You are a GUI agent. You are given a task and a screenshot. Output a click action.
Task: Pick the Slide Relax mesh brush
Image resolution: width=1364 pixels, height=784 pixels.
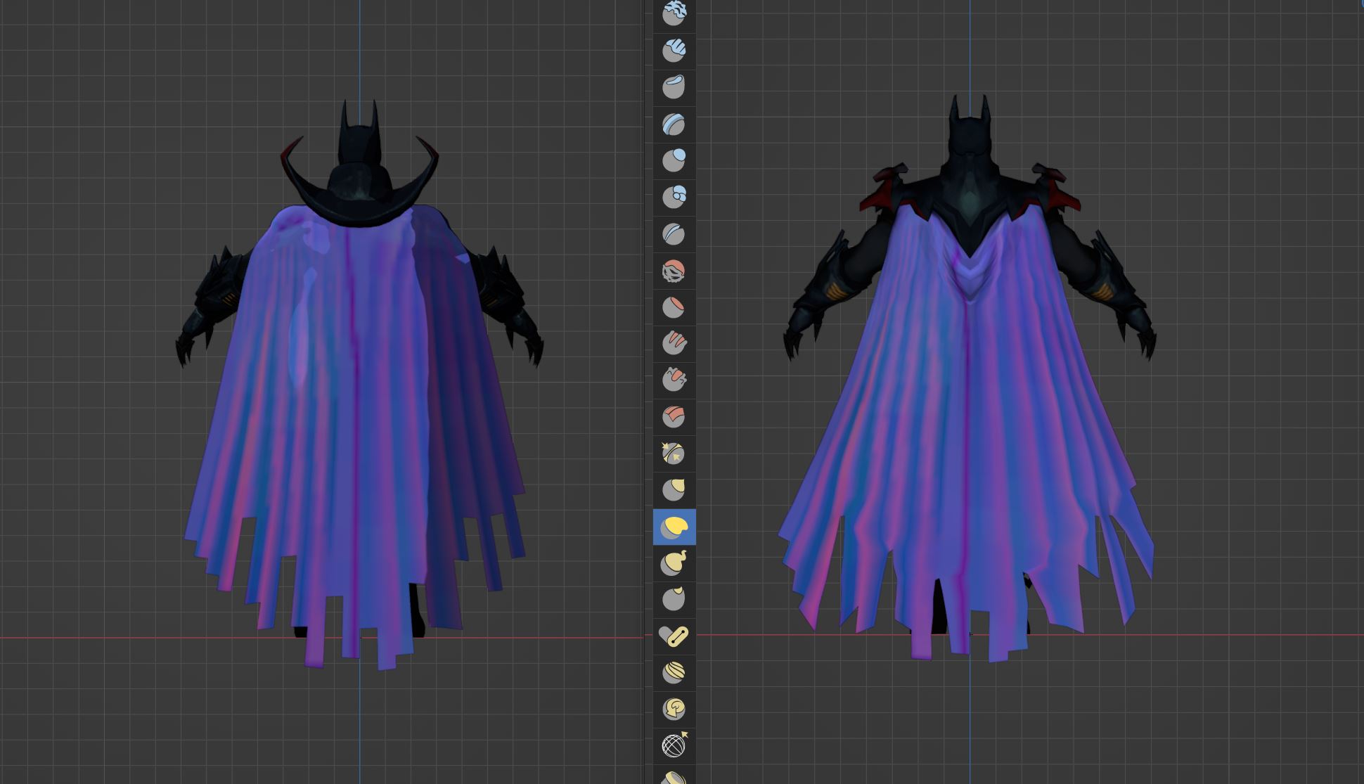(674, 745)
